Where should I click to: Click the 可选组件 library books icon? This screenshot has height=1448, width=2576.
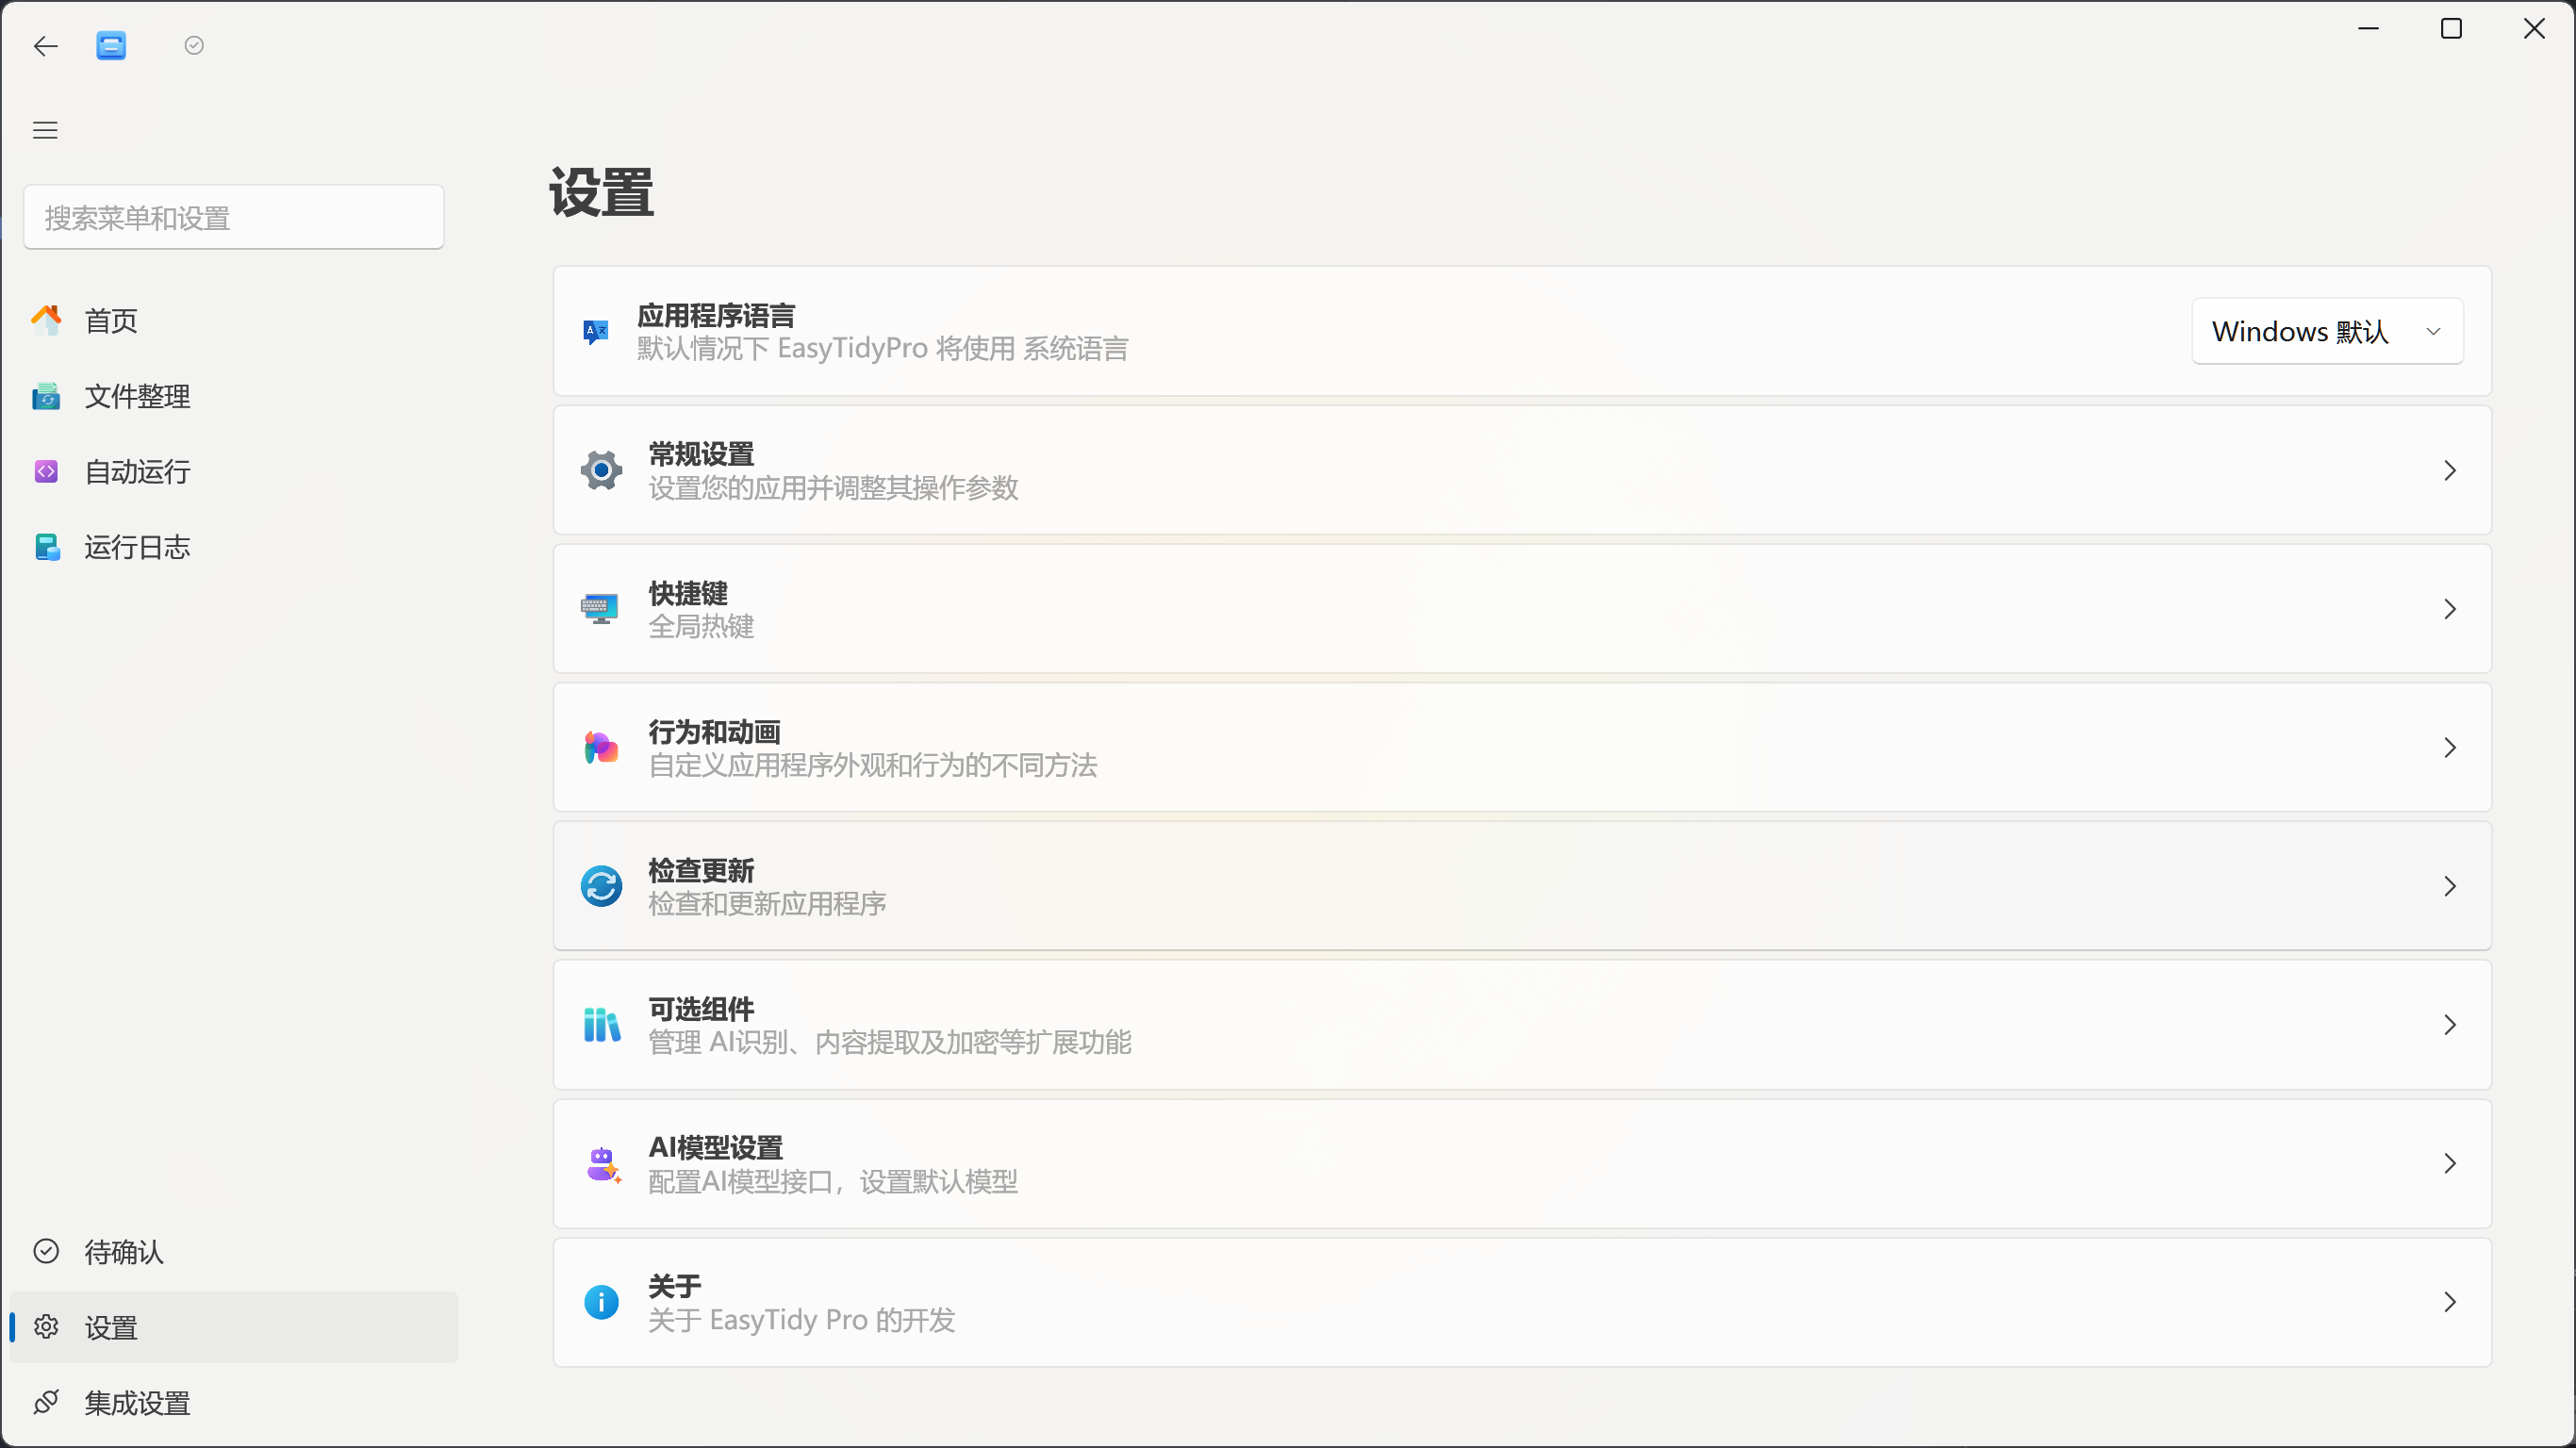click(x=601, y=1024)
